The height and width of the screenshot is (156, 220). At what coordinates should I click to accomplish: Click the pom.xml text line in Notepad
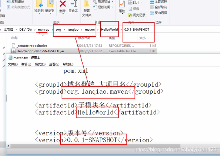[x=76, y=71]
